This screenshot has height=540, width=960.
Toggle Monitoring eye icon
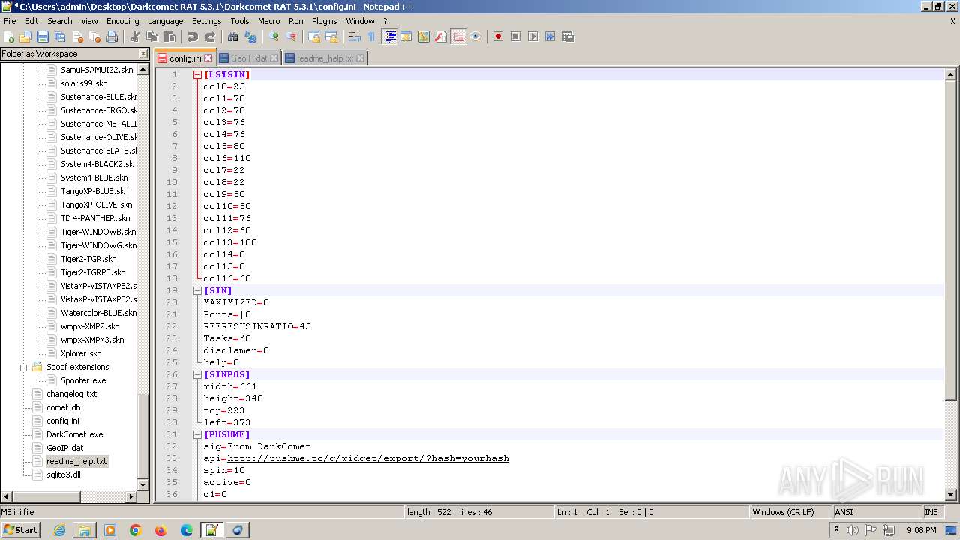[x=475, y=37]
